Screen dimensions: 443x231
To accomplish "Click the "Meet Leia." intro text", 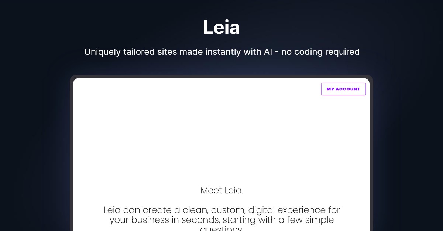I will (x=221, y=191).
